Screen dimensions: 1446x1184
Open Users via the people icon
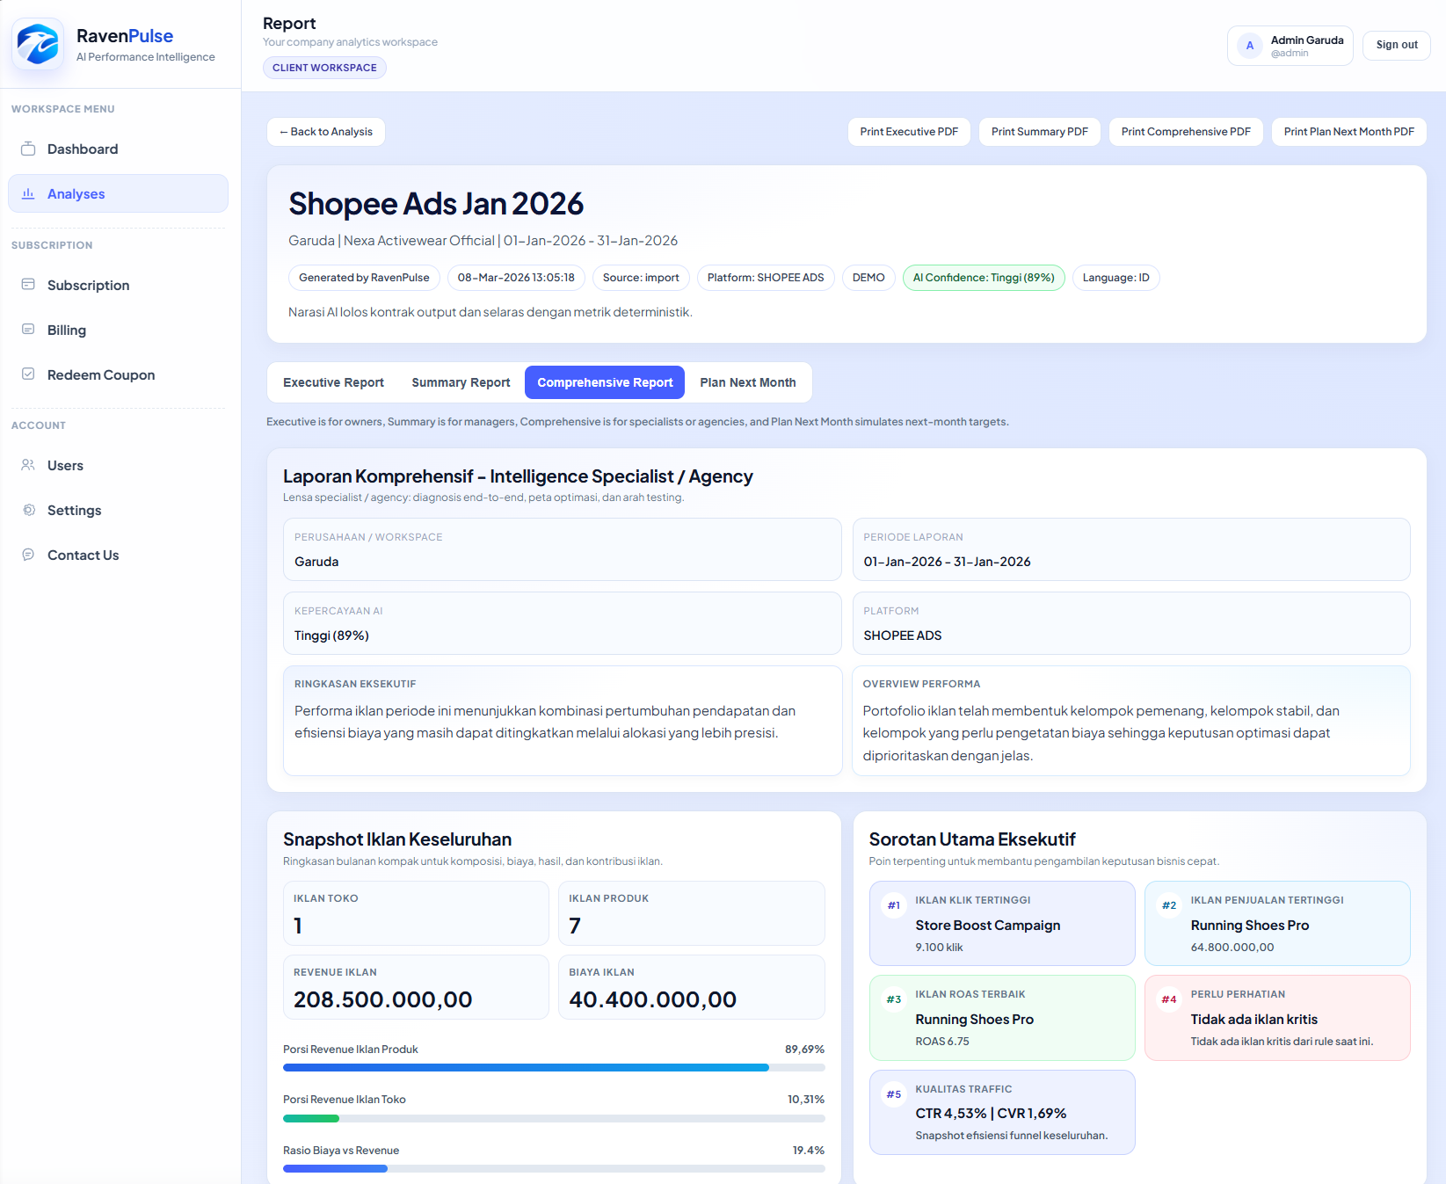click(x=27, y=465)
